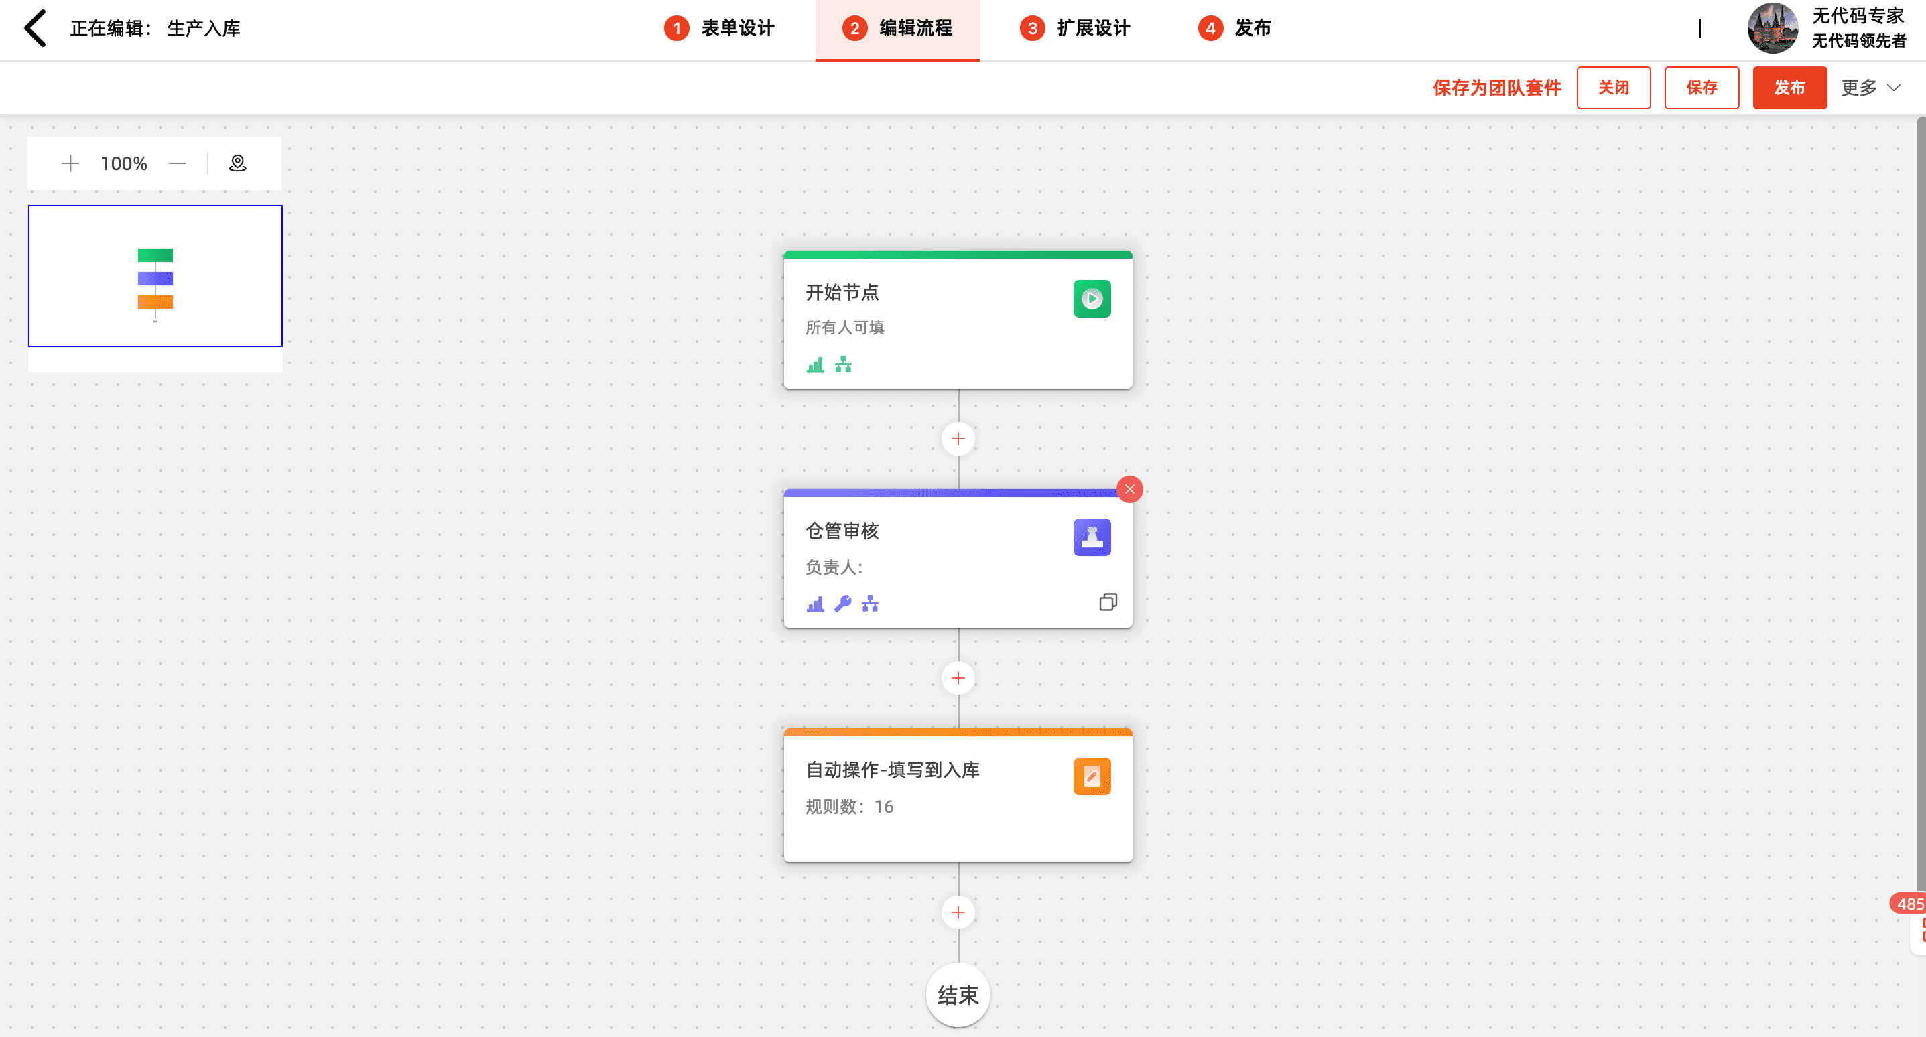This screenshot has width=1926, height=1037.
Task: Click the 保存为团队套件 link
Action: click(x=1496, y=88)
